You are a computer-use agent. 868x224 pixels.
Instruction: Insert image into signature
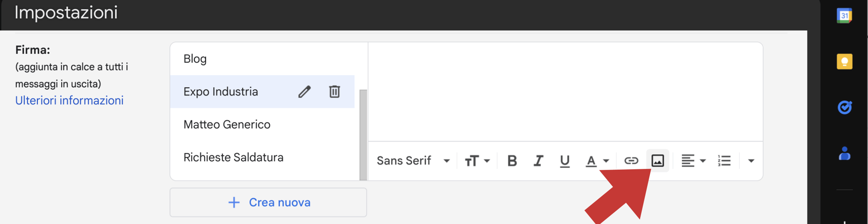[x=658, y=161]
